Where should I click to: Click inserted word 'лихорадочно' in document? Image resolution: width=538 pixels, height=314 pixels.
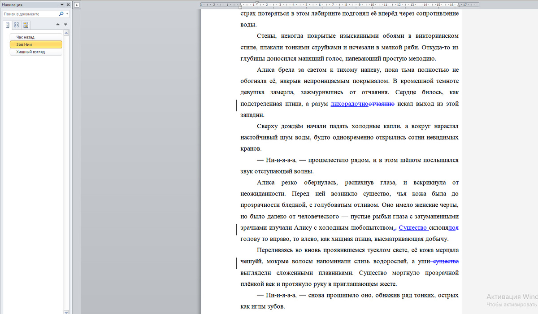(x=349, y=104)
